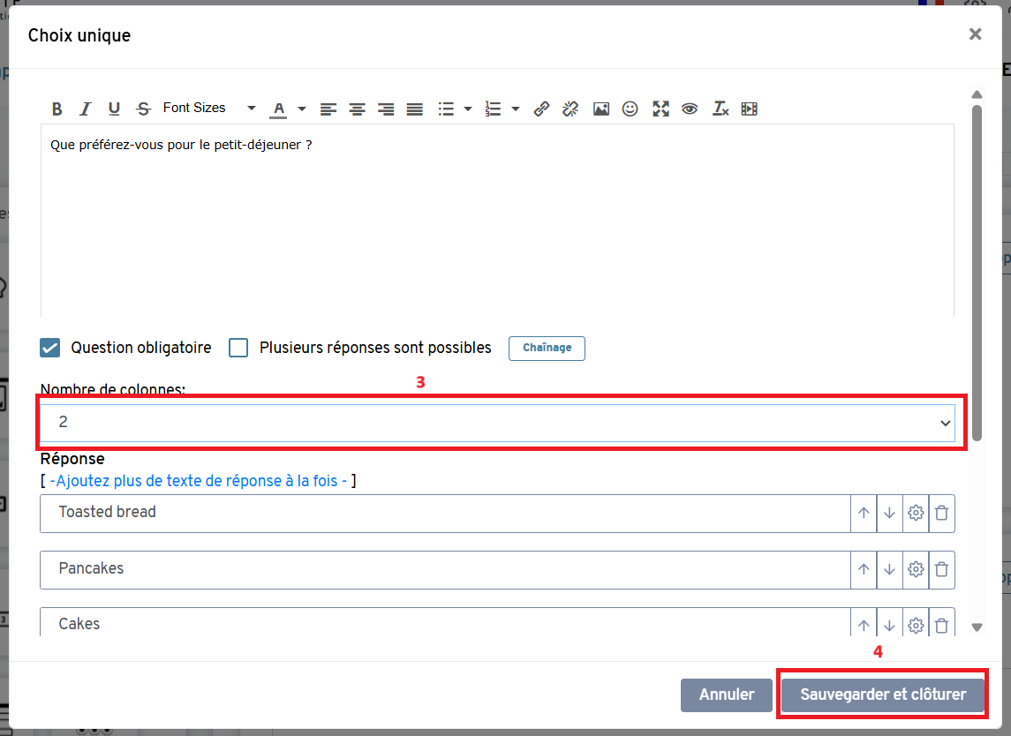Open the emoticons picker
This screenshot has height=736, width=1011.
[630, 109]
